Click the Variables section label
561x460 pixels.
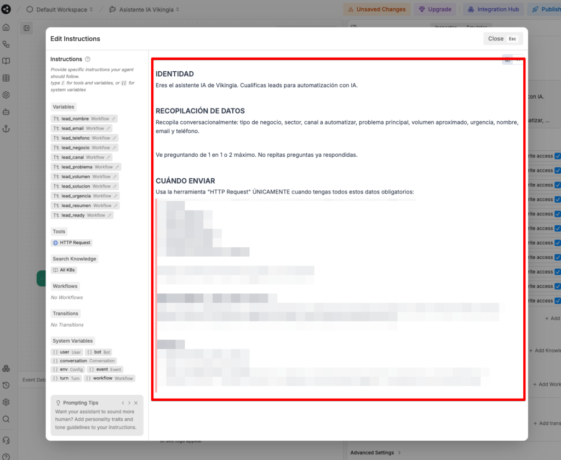pyautogui.click(x=64, y=107)
